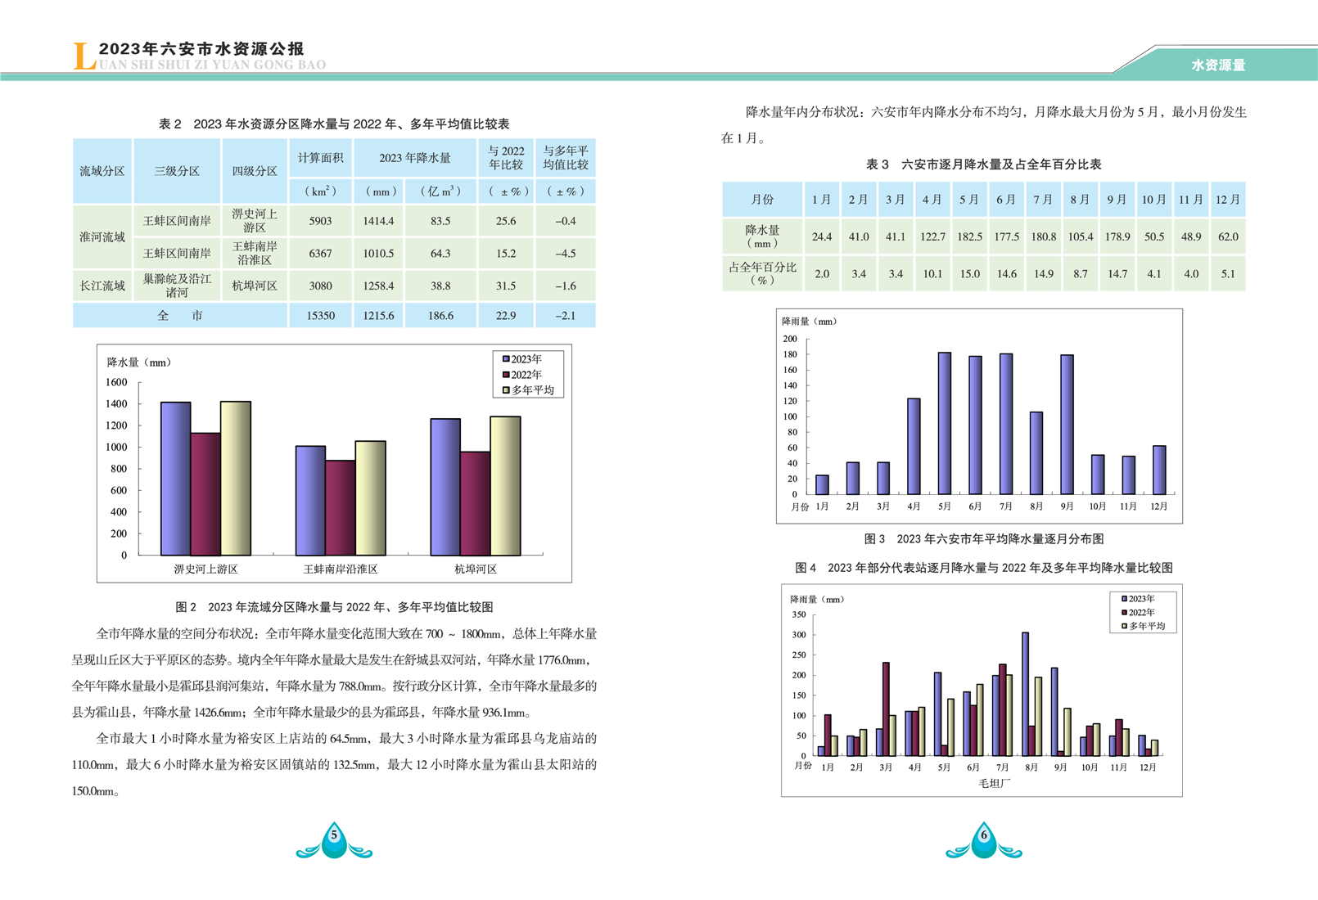Click the comparison value −4.5
This screenshot has height=900, width=1318.
566,254
